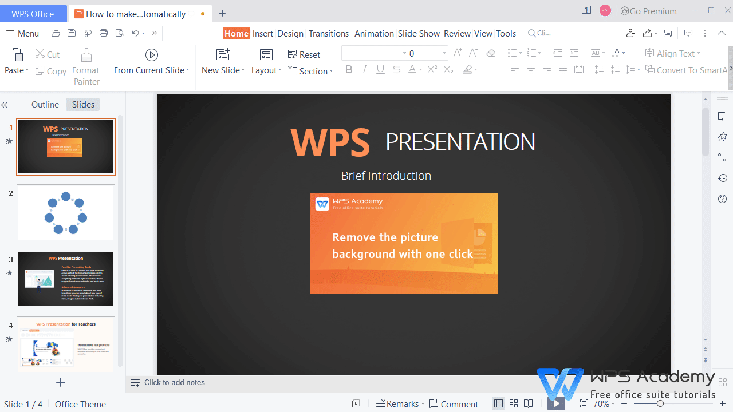This screenshot has height=412, width=733.
Task: Expand the font color dropdown arrow
Action: pyautogui.click(x=420, y=70)
